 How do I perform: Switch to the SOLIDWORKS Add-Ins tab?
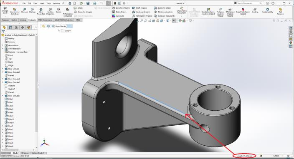click(x=63, y=20)
